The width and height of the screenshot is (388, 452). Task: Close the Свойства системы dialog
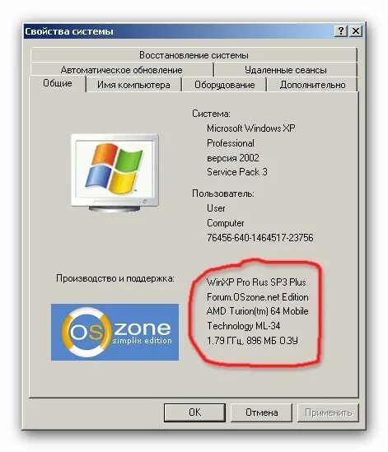coord(356,30)
